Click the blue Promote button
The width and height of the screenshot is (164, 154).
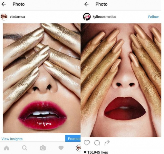[x=73, y=138]
